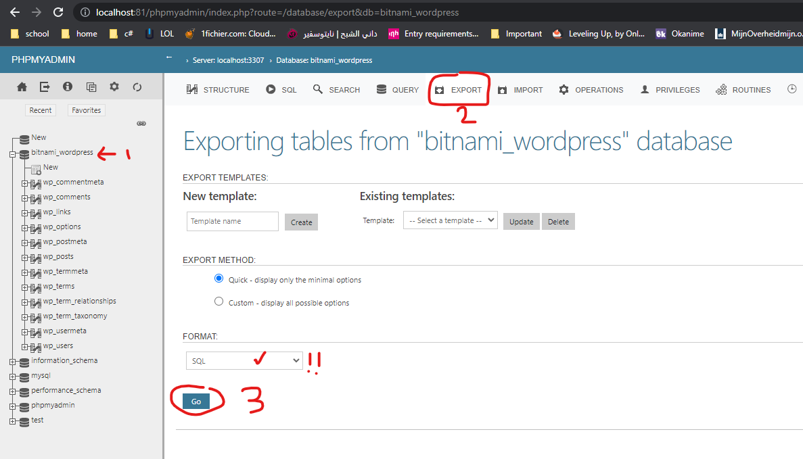Open the SQL tab
Image resolution: width=803 pixels, height=459 pixels.
click(281, 89)
